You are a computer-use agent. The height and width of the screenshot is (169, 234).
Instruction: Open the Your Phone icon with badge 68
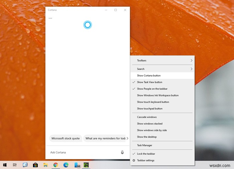click(x=77, y=165)
